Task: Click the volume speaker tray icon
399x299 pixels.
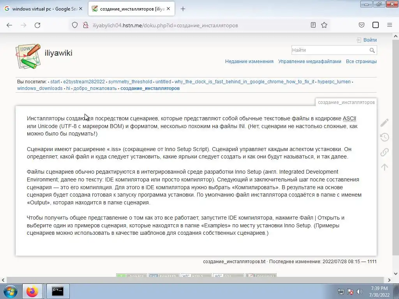Action: point(359,292)
